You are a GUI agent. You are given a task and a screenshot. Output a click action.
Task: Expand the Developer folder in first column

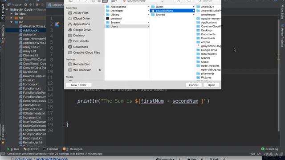click(x=148, y=11)
